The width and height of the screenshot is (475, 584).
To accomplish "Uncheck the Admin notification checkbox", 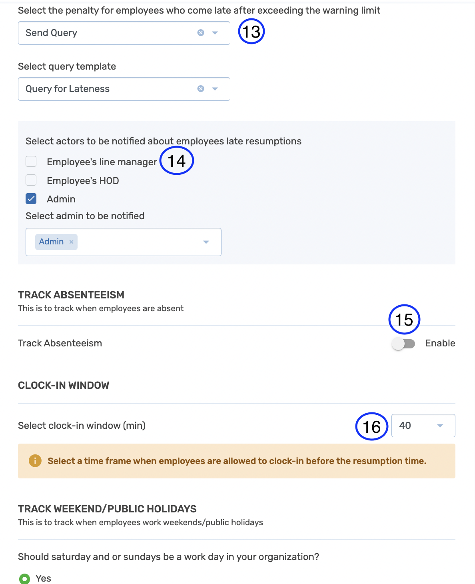I will [31, 199].
